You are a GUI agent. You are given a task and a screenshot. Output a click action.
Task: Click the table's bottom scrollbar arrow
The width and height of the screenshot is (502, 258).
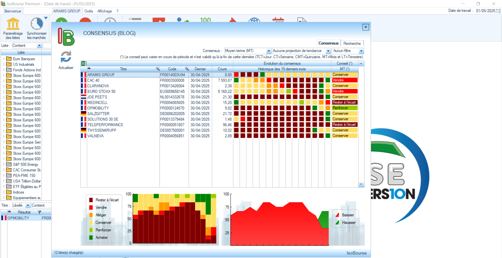coord(361,185)
